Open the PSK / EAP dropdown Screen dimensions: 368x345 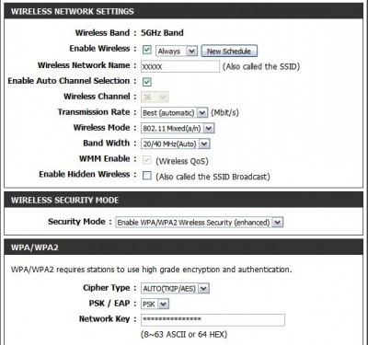tap(155, 305)
